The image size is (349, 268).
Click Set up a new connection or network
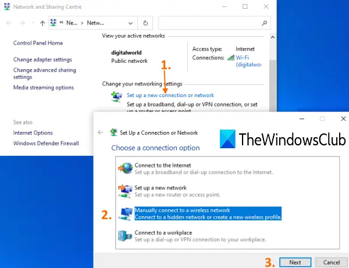pos(170,95)
